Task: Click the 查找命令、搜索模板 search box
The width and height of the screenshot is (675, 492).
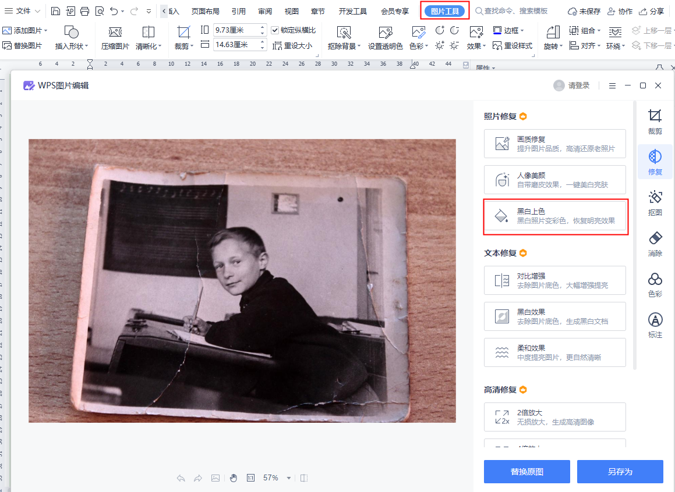Action: pos(512,11)
